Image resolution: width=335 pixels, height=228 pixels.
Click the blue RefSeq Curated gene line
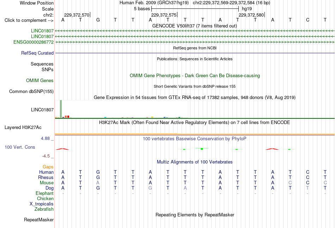tap(195, 53)
